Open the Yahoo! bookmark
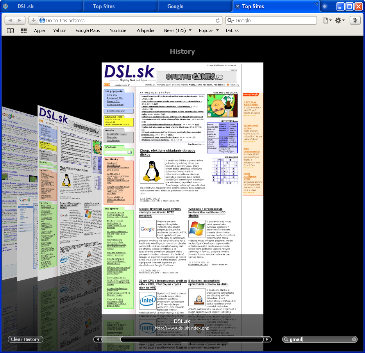The height and width of the screenshot is (353, 365). point(60,30)
